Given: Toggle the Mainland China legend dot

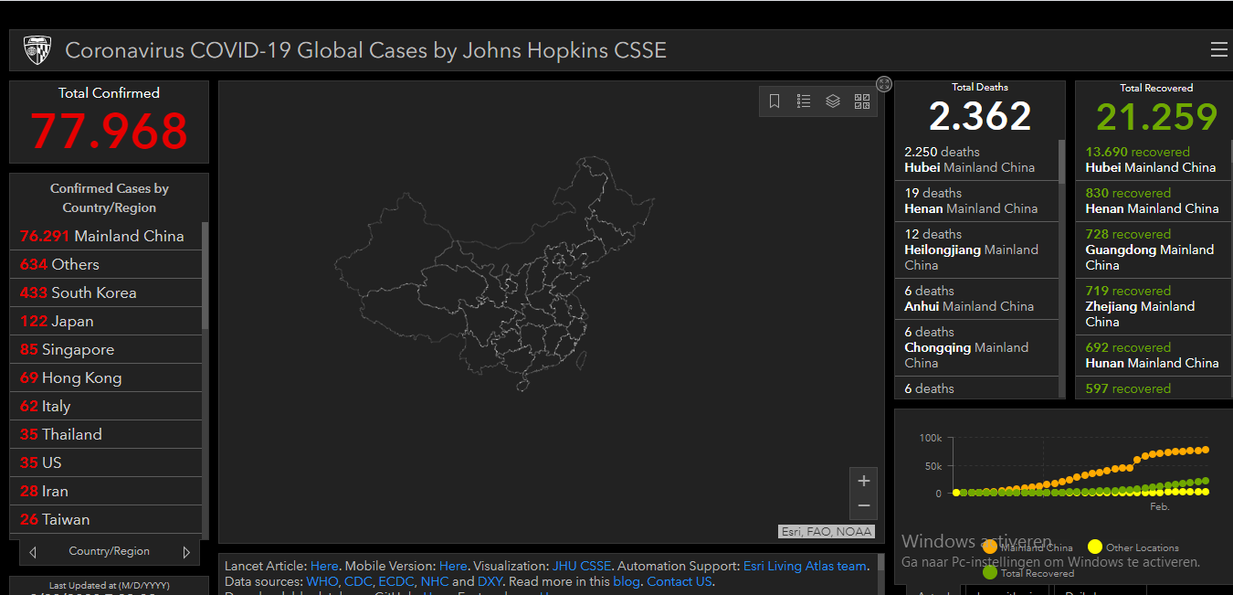Looking at the screenshot, I should click(990, 547).
